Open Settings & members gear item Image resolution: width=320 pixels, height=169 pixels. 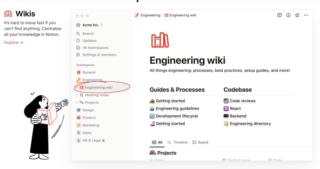[96, 55]
